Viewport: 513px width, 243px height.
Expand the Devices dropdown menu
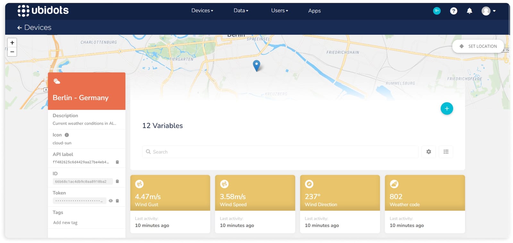pyautogui.click(x=202, y=11)
